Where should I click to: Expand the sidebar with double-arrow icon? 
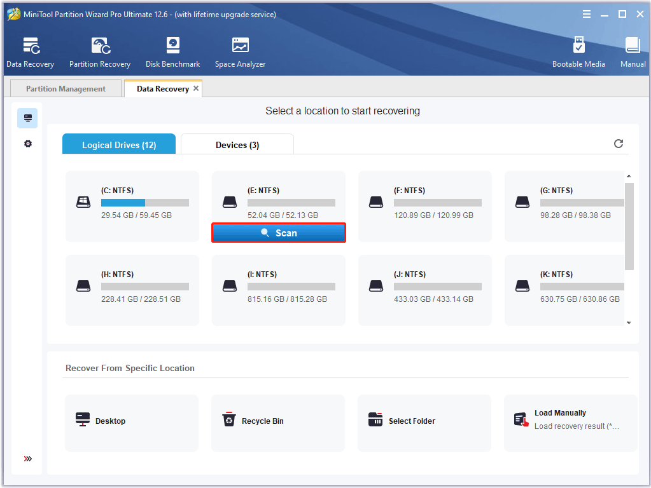28,459
